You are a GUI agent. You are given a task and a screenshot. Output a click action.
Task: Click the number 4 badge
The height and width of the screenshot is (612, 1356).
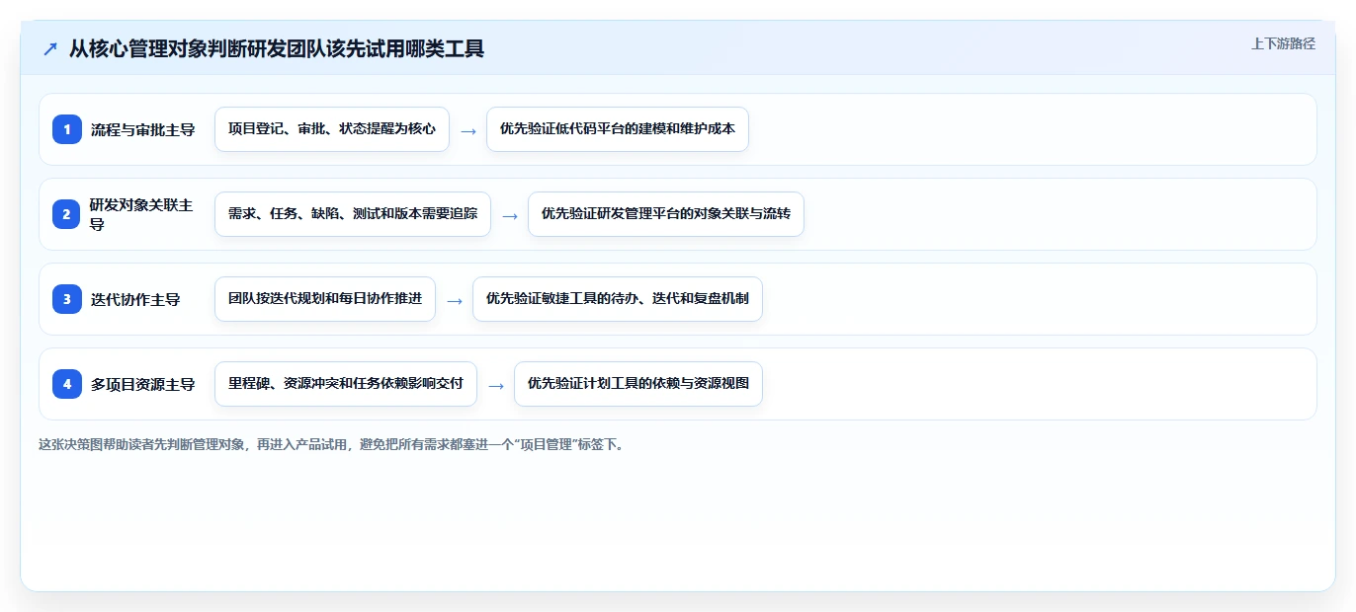point(67,384)
